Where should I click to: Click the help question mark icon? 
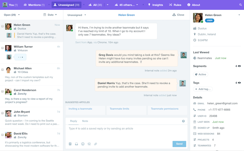(183, 121)
